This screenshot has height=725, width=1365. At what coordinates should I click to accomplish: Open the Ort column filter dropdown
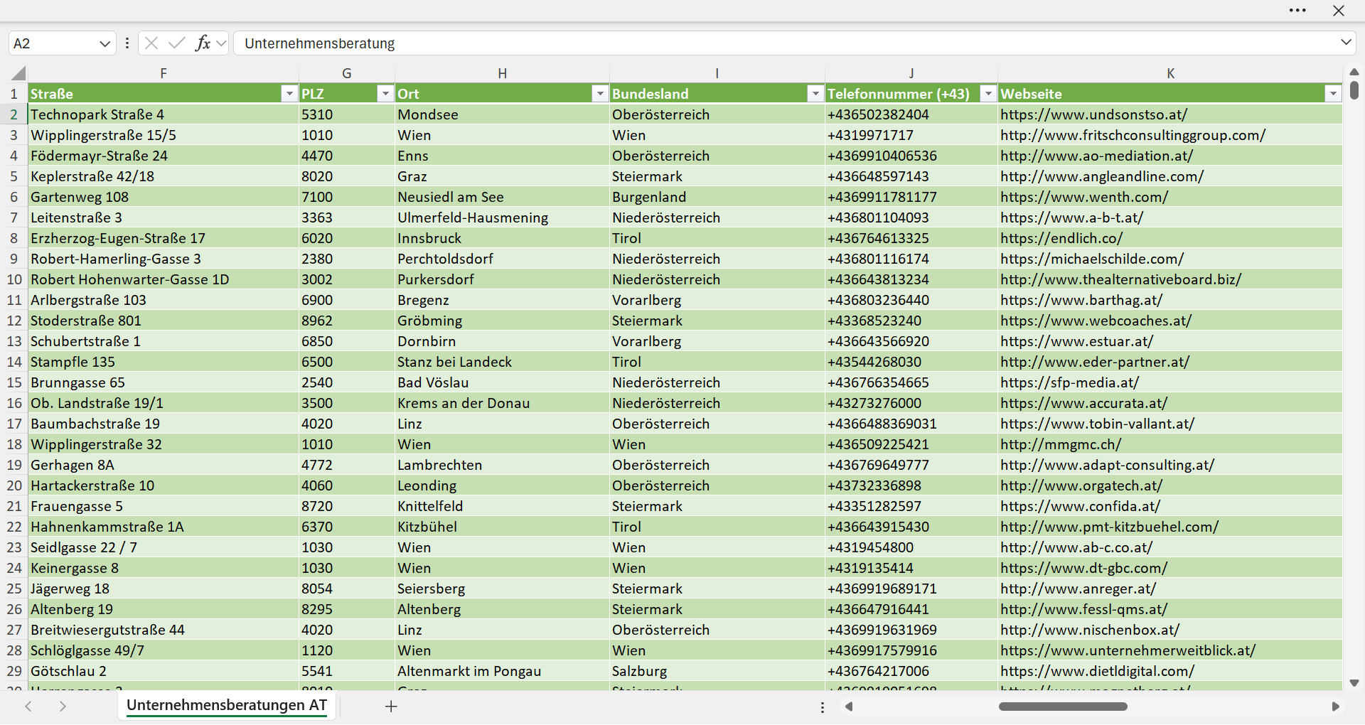(600, 94)
